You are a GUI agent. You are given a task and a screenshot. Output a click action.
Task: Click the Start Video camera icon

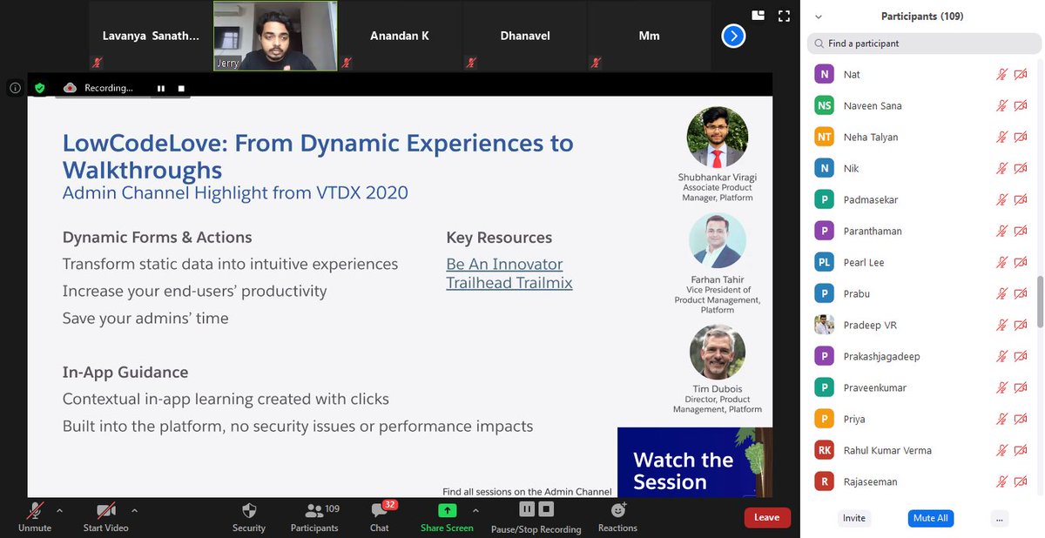(105, 511)
